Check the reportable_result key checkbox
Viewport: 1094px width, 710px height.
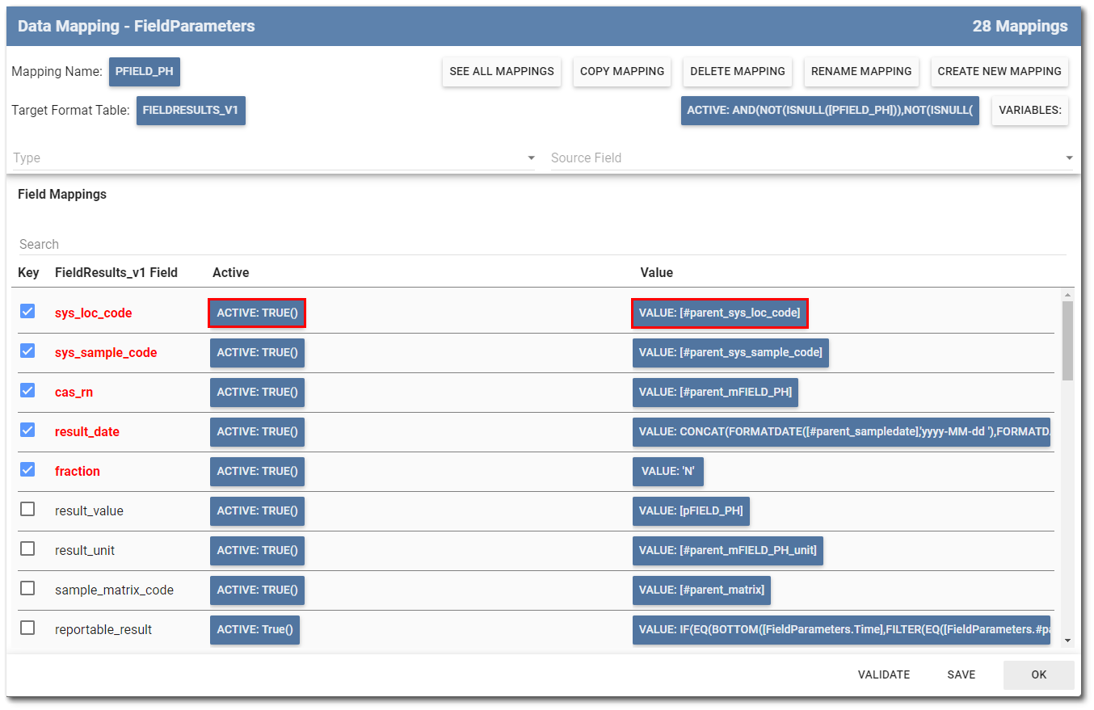tap(27, 628)
